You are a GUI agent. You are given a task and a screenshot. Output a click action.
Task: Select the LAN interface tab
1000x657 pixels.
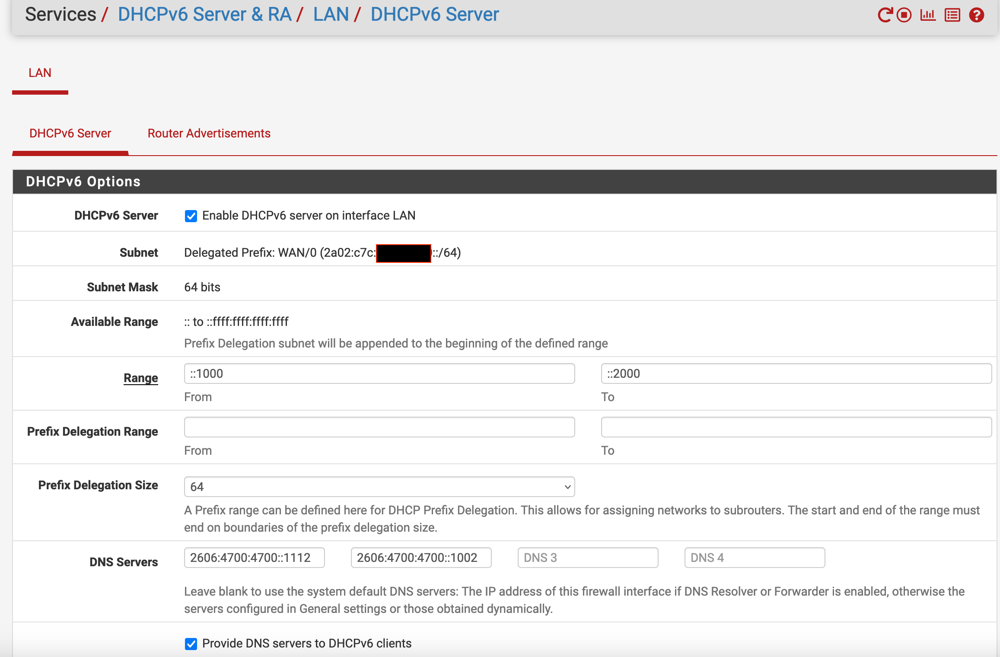tap(40, 73)
